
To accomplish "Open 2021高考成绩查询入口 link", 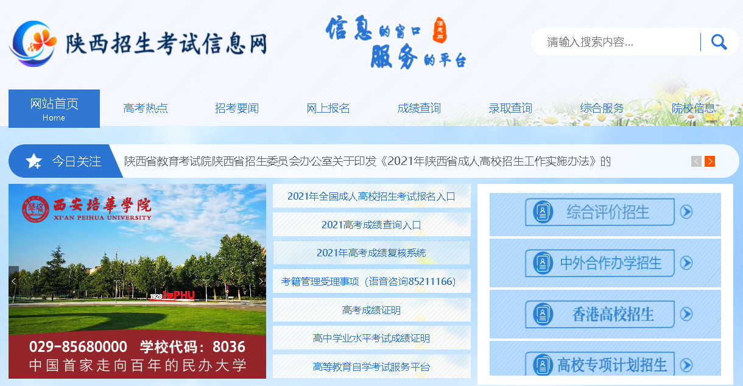I will click(371, 225).
